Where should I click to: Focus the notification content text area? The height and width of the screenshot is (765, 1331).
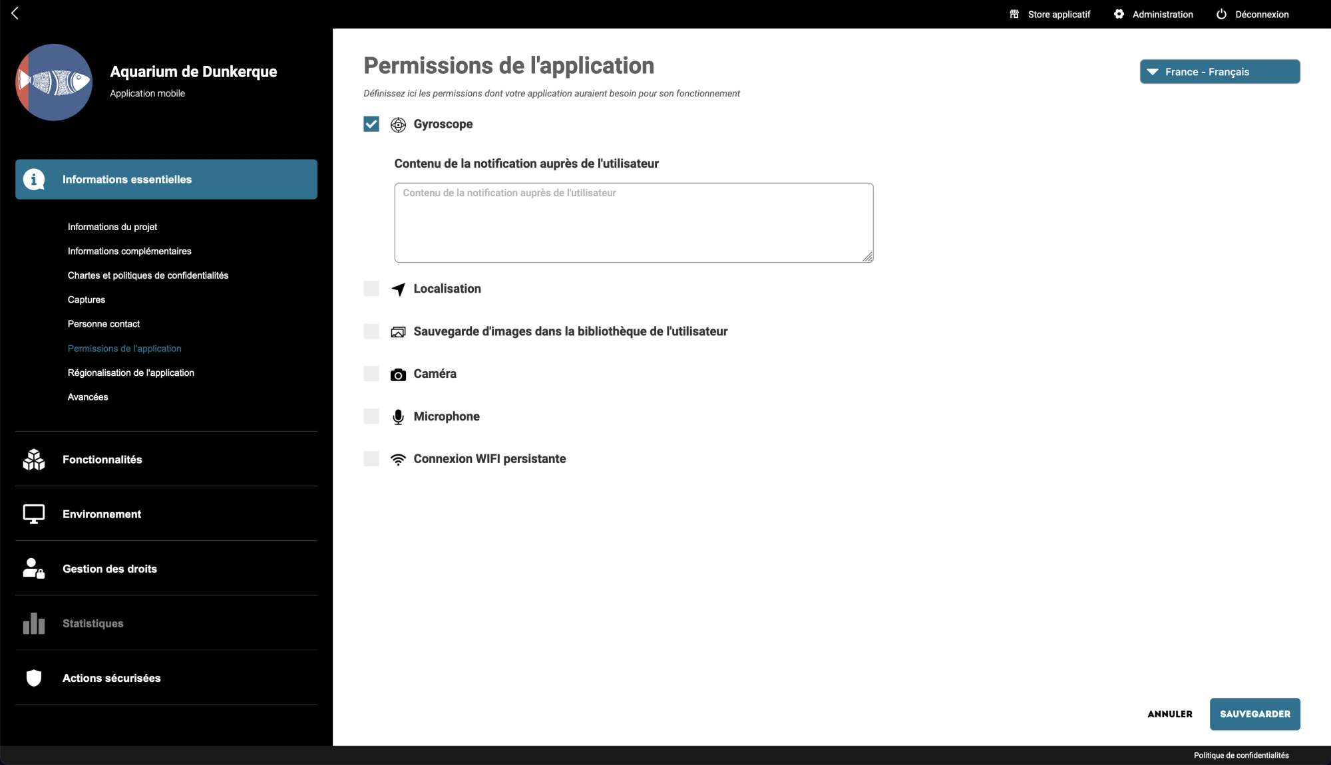634,223
